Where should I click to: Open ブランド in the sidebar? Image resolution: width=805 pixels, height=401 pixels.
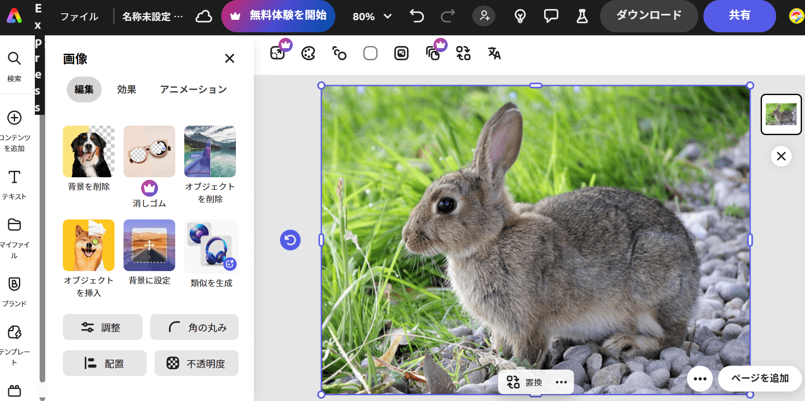[x=14, y=292]
